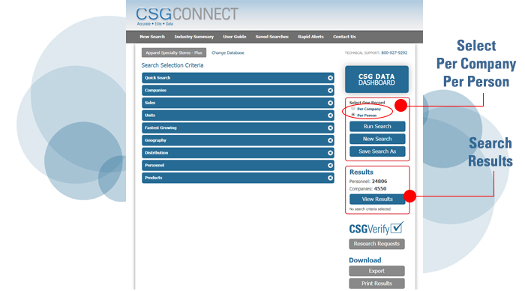Screen dimensions: 525x291
Task: Click the Apparel Specialty Stores - Plus tab
Action: click(174, 53)
